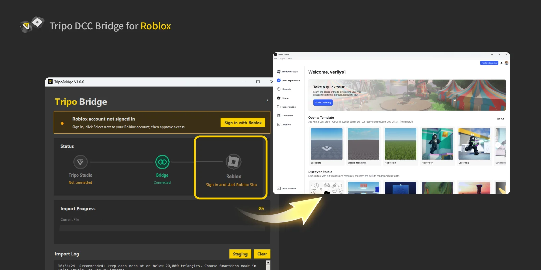Screen dimensions: 541x270
Task: Open the File menu in Roblox Studio
Action: [x=276, y=58]
